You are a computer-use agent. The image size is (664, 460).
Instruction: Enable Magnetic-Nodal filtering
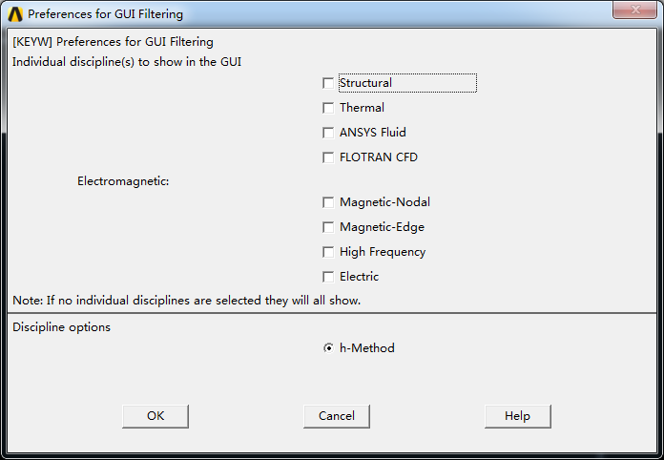click(329, 202)
